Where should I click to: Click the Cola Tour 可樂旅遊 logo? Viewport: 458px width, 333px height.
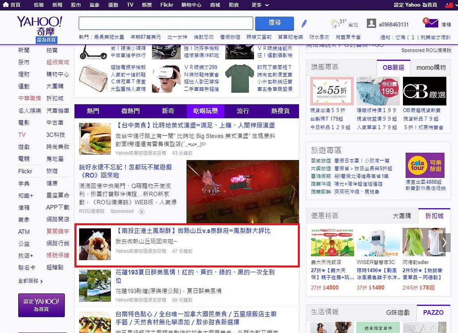419,165
